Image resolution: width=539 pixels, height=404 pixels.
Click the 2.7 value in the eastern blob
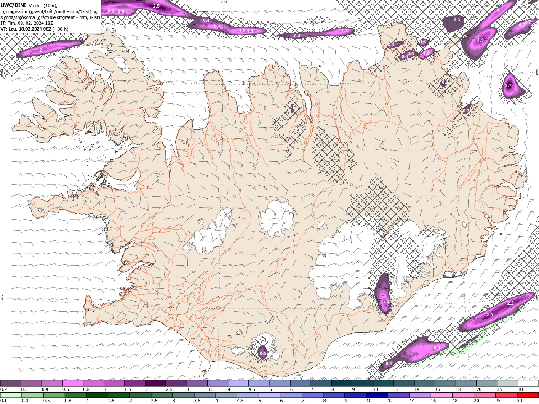508,85
